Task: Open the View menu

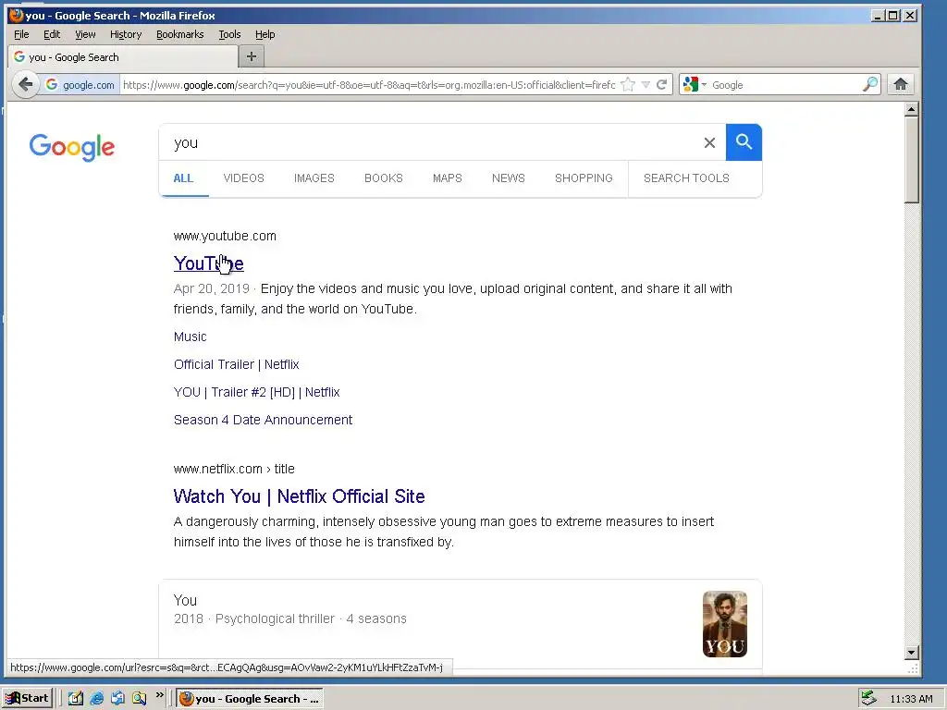Action: (85, 34)
